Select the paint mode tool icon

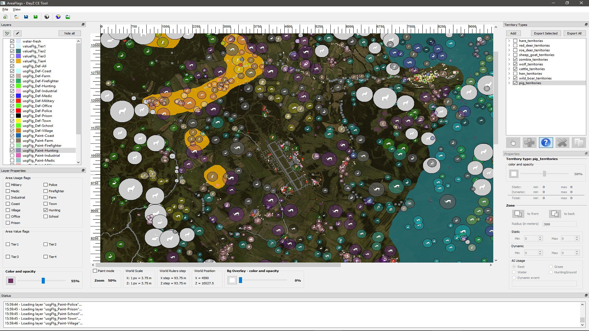click(x=17, y=33)
